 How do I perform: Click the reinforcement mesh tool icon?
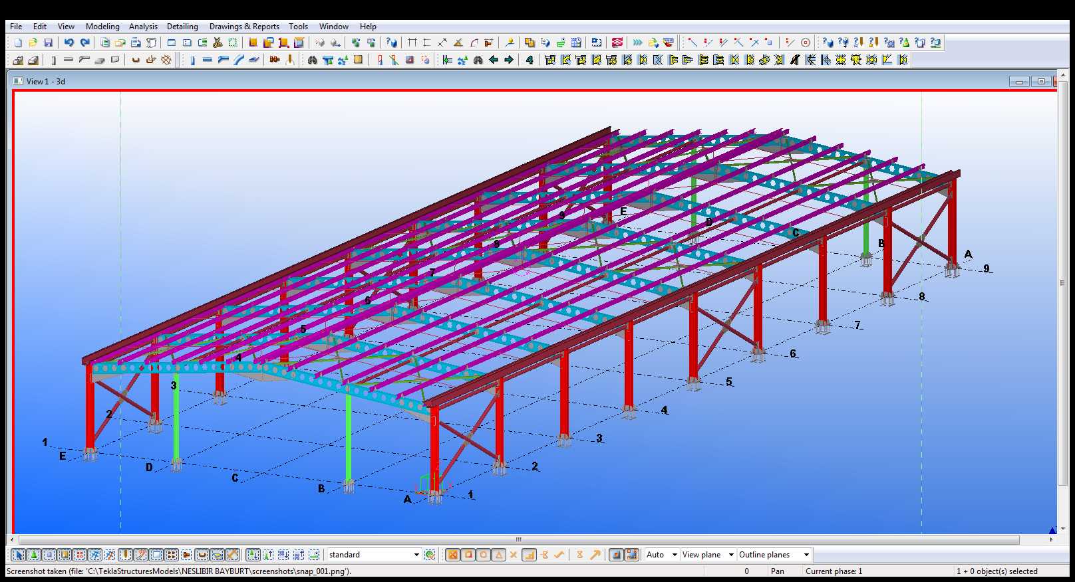click(166, 60)
